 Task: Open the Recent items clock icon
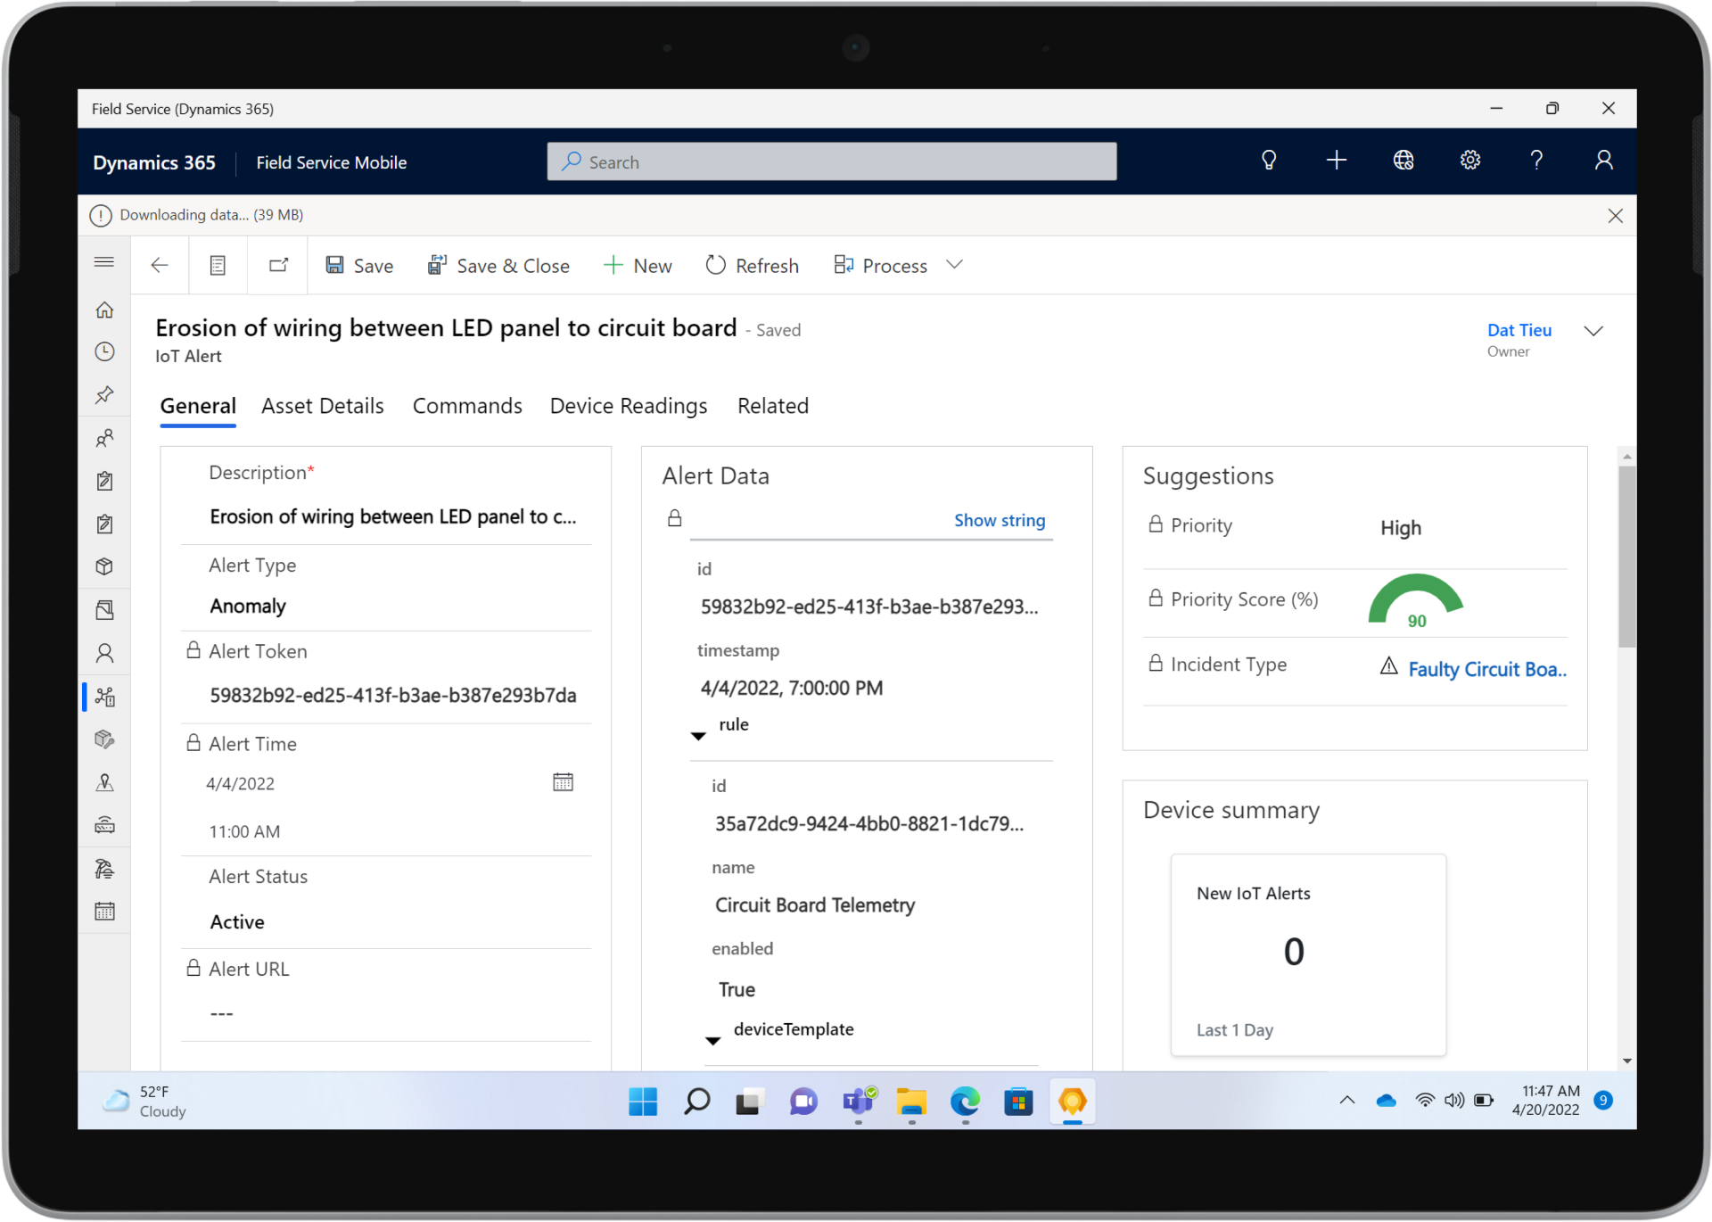tap(104, 351)
